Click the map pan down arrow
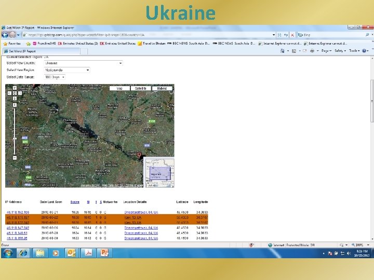 [x=15, y=98]
